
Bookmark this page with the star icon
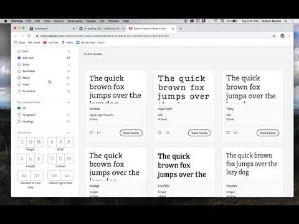(274, 36)
